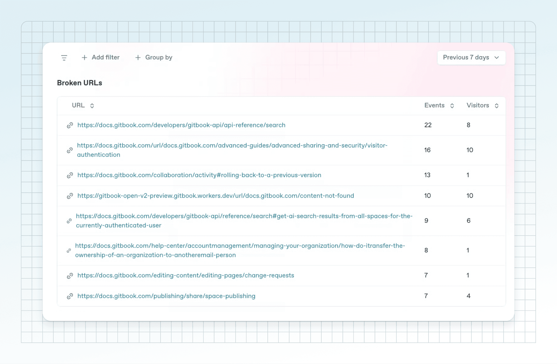Click the Events value 22
The image size is (557, 364).
click(x=428, y=125)
